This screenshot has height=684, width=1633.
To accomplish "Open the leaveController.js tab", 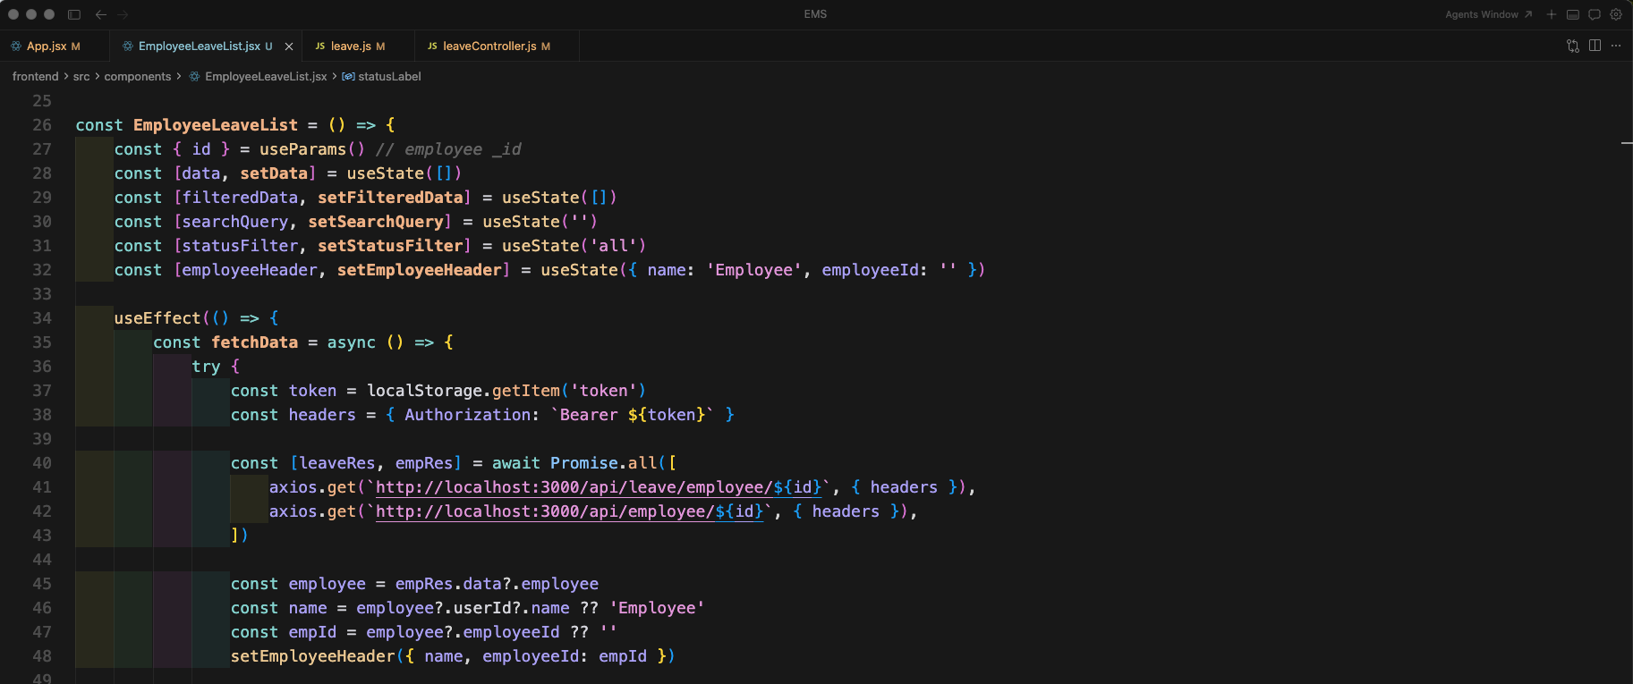I will (x=497, y=46).
